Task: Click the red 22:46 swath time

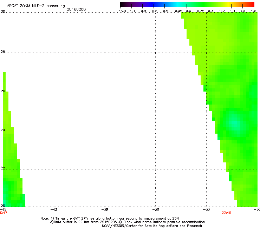Action: (226, 213)
